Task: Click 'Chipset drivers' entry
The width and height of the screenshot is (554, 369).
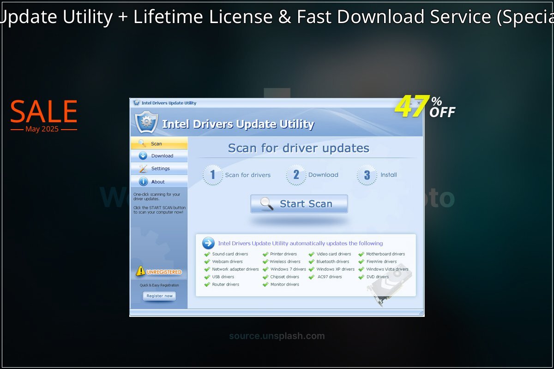Action: point(284,277)
